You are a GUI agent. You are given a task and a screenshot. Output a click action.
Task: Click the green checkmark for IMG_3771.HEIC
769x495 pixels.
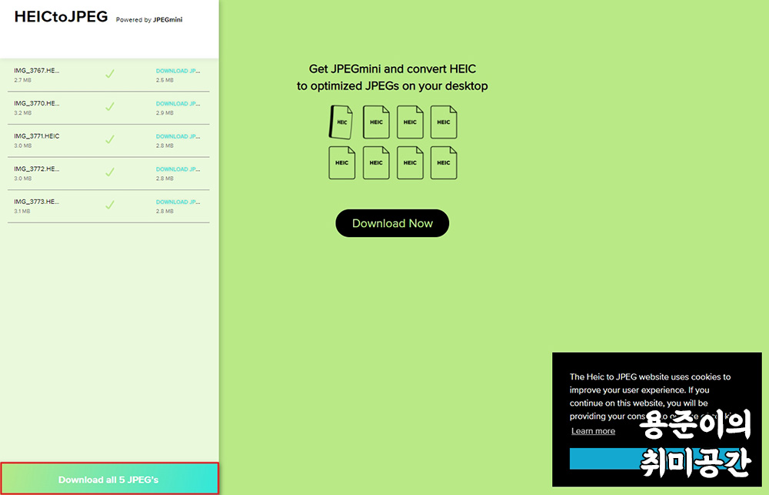[110, 139]
